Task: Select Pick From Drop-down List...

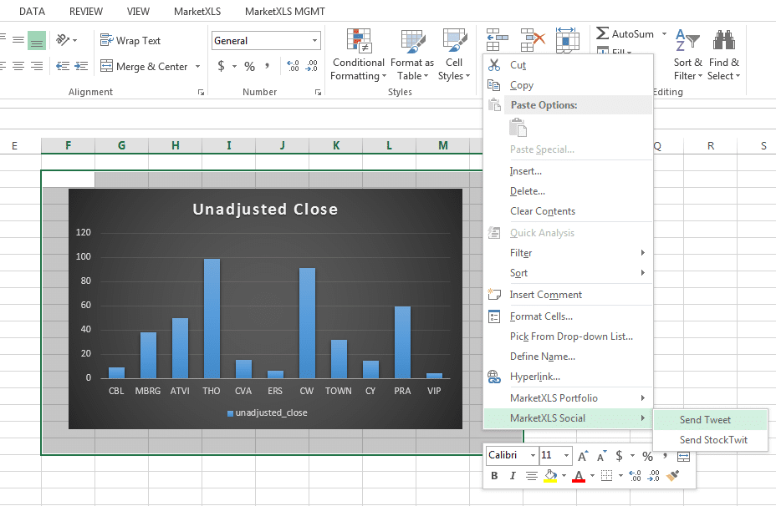Action: point(568,336)
